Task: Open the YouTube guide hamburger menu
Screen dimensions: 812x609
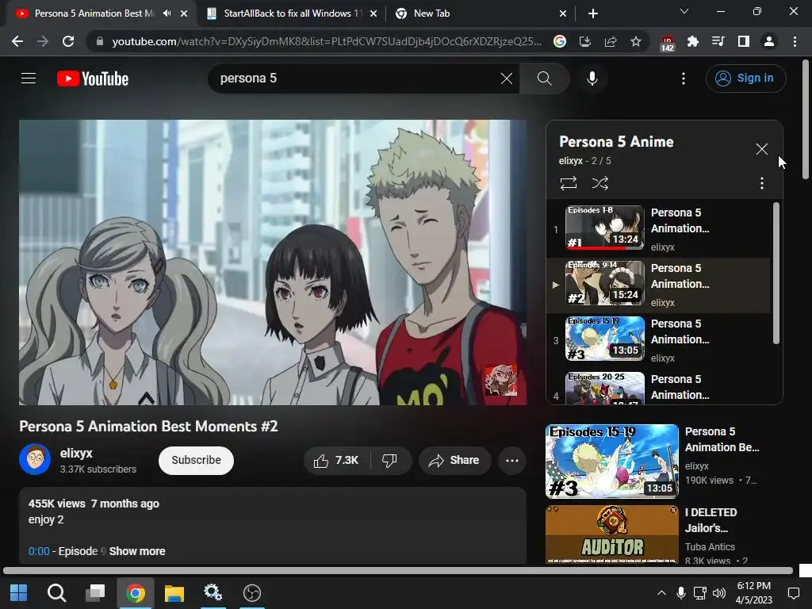Action: click(x=29, y=79)
